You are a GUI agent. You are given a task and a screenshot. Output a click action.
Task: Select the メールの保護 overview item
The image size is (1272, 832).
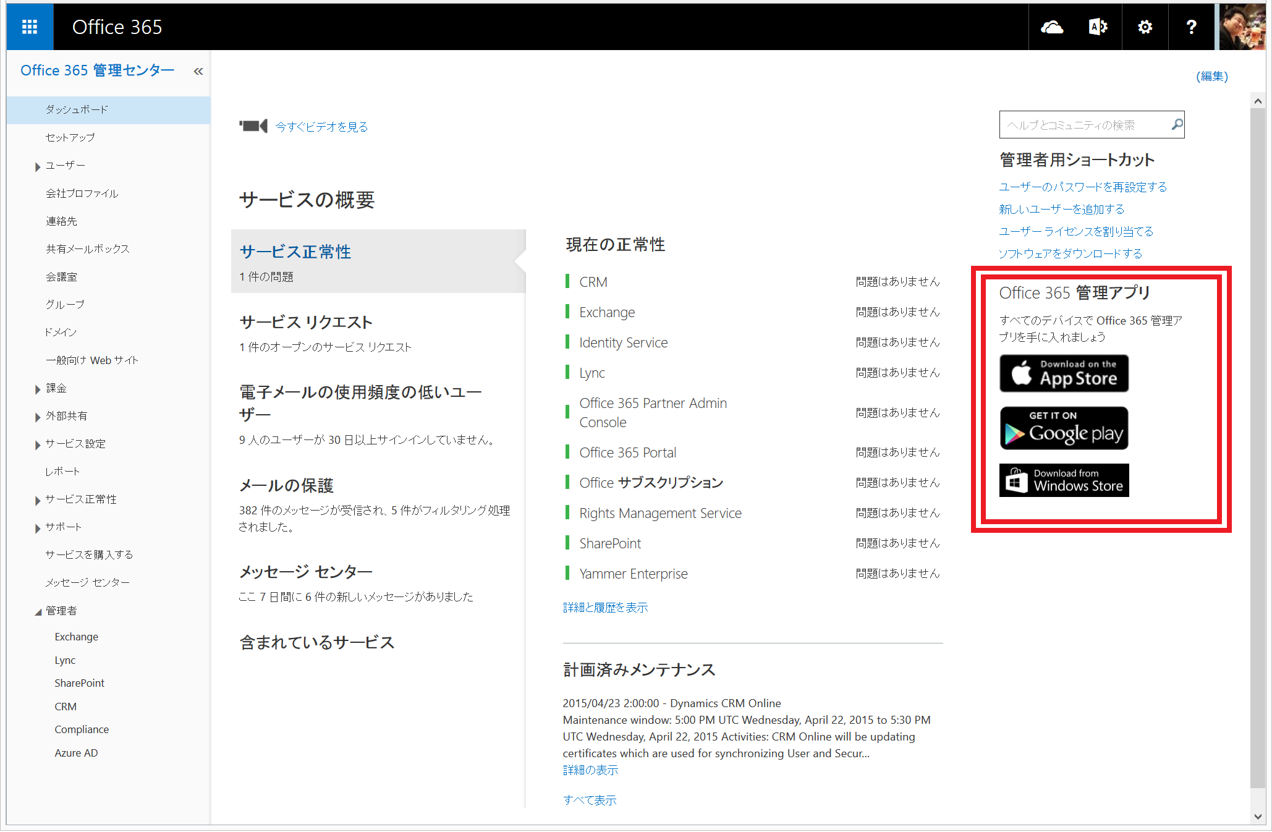(286, 486)
